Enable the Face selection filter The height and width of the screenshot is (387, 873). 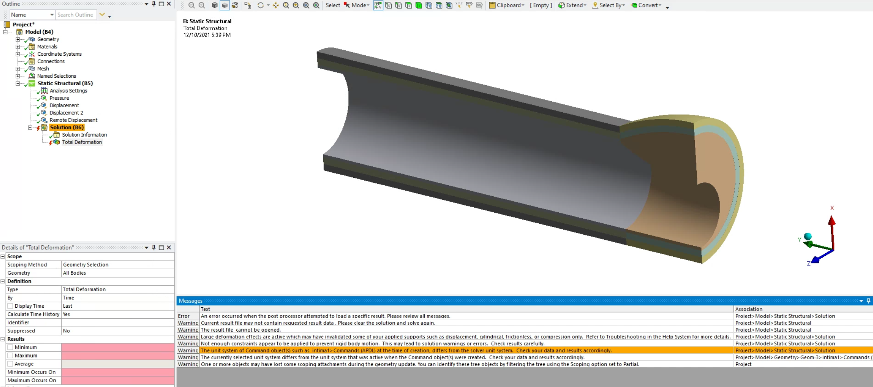[409, 5]
